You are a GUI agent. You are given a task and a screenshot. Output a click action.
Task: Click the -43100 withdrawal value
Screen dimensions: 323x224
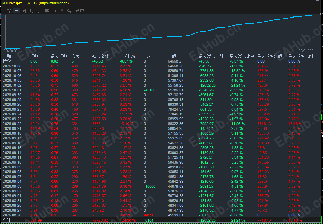150,90
